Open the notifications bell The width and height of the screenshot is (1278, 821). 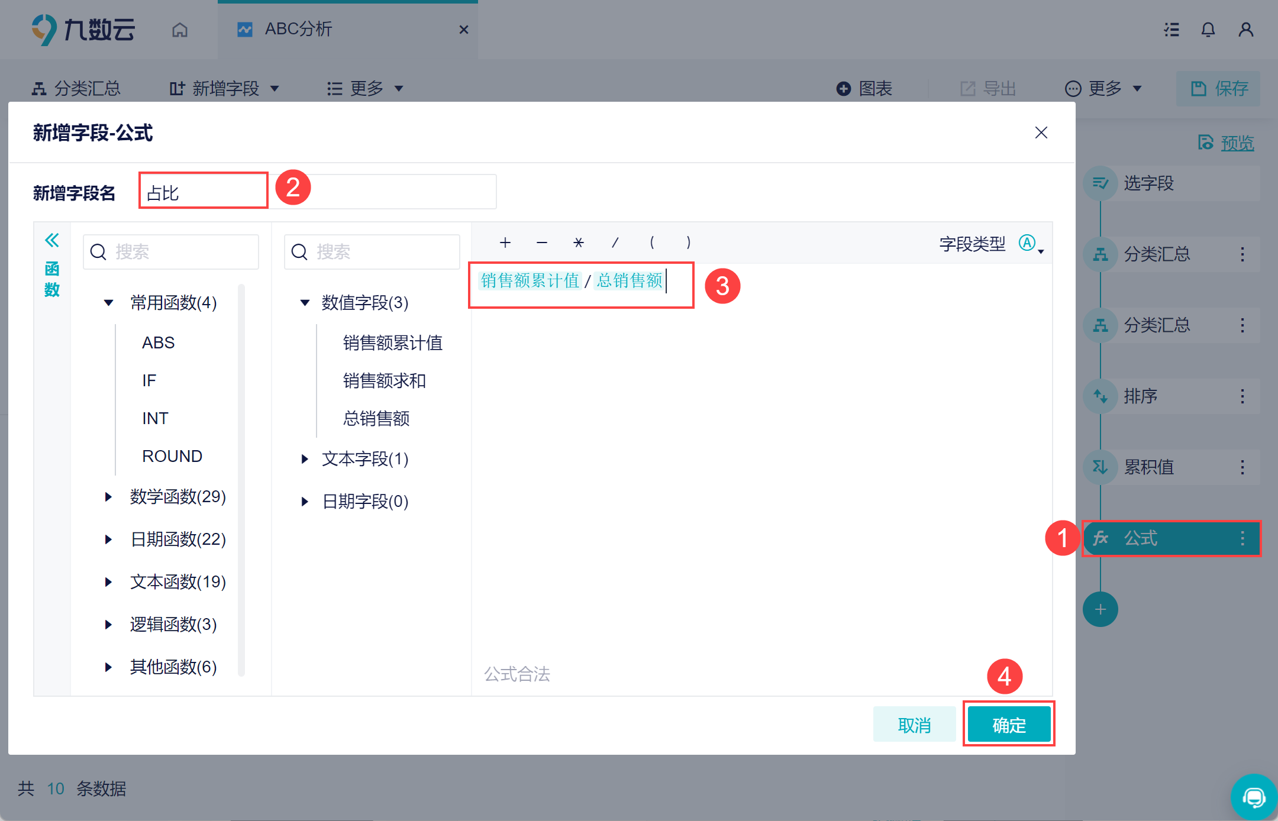(1208, 30)
